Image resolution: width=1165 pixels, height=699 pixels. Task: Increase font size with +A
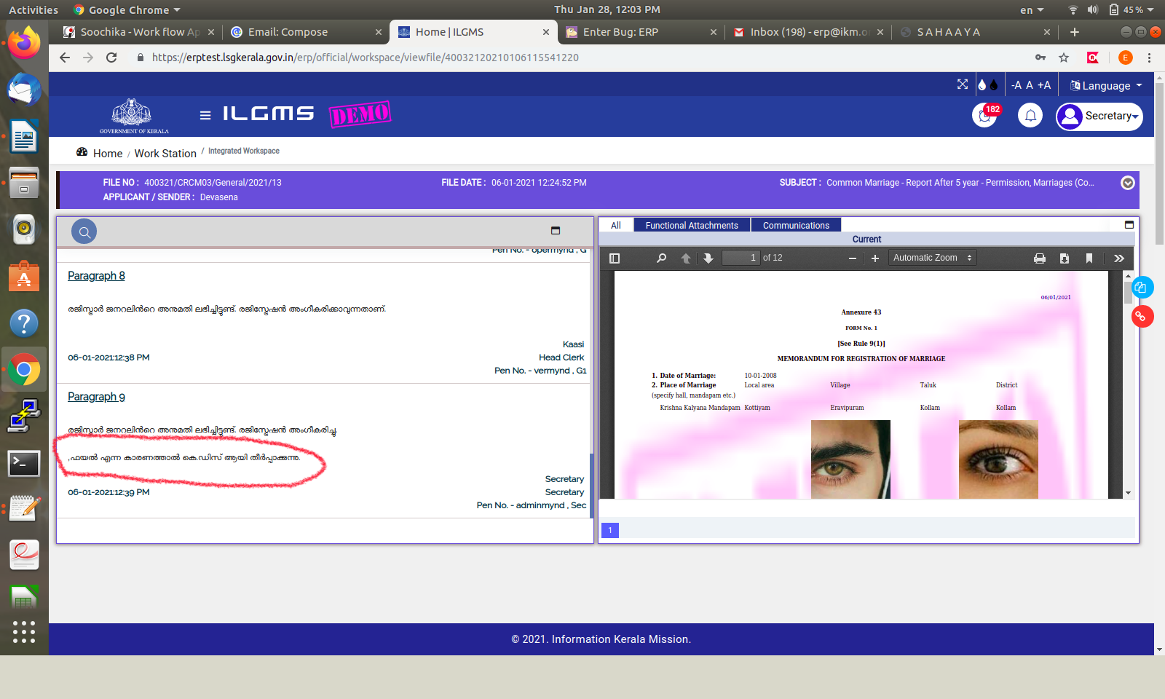click(1044, 85)
